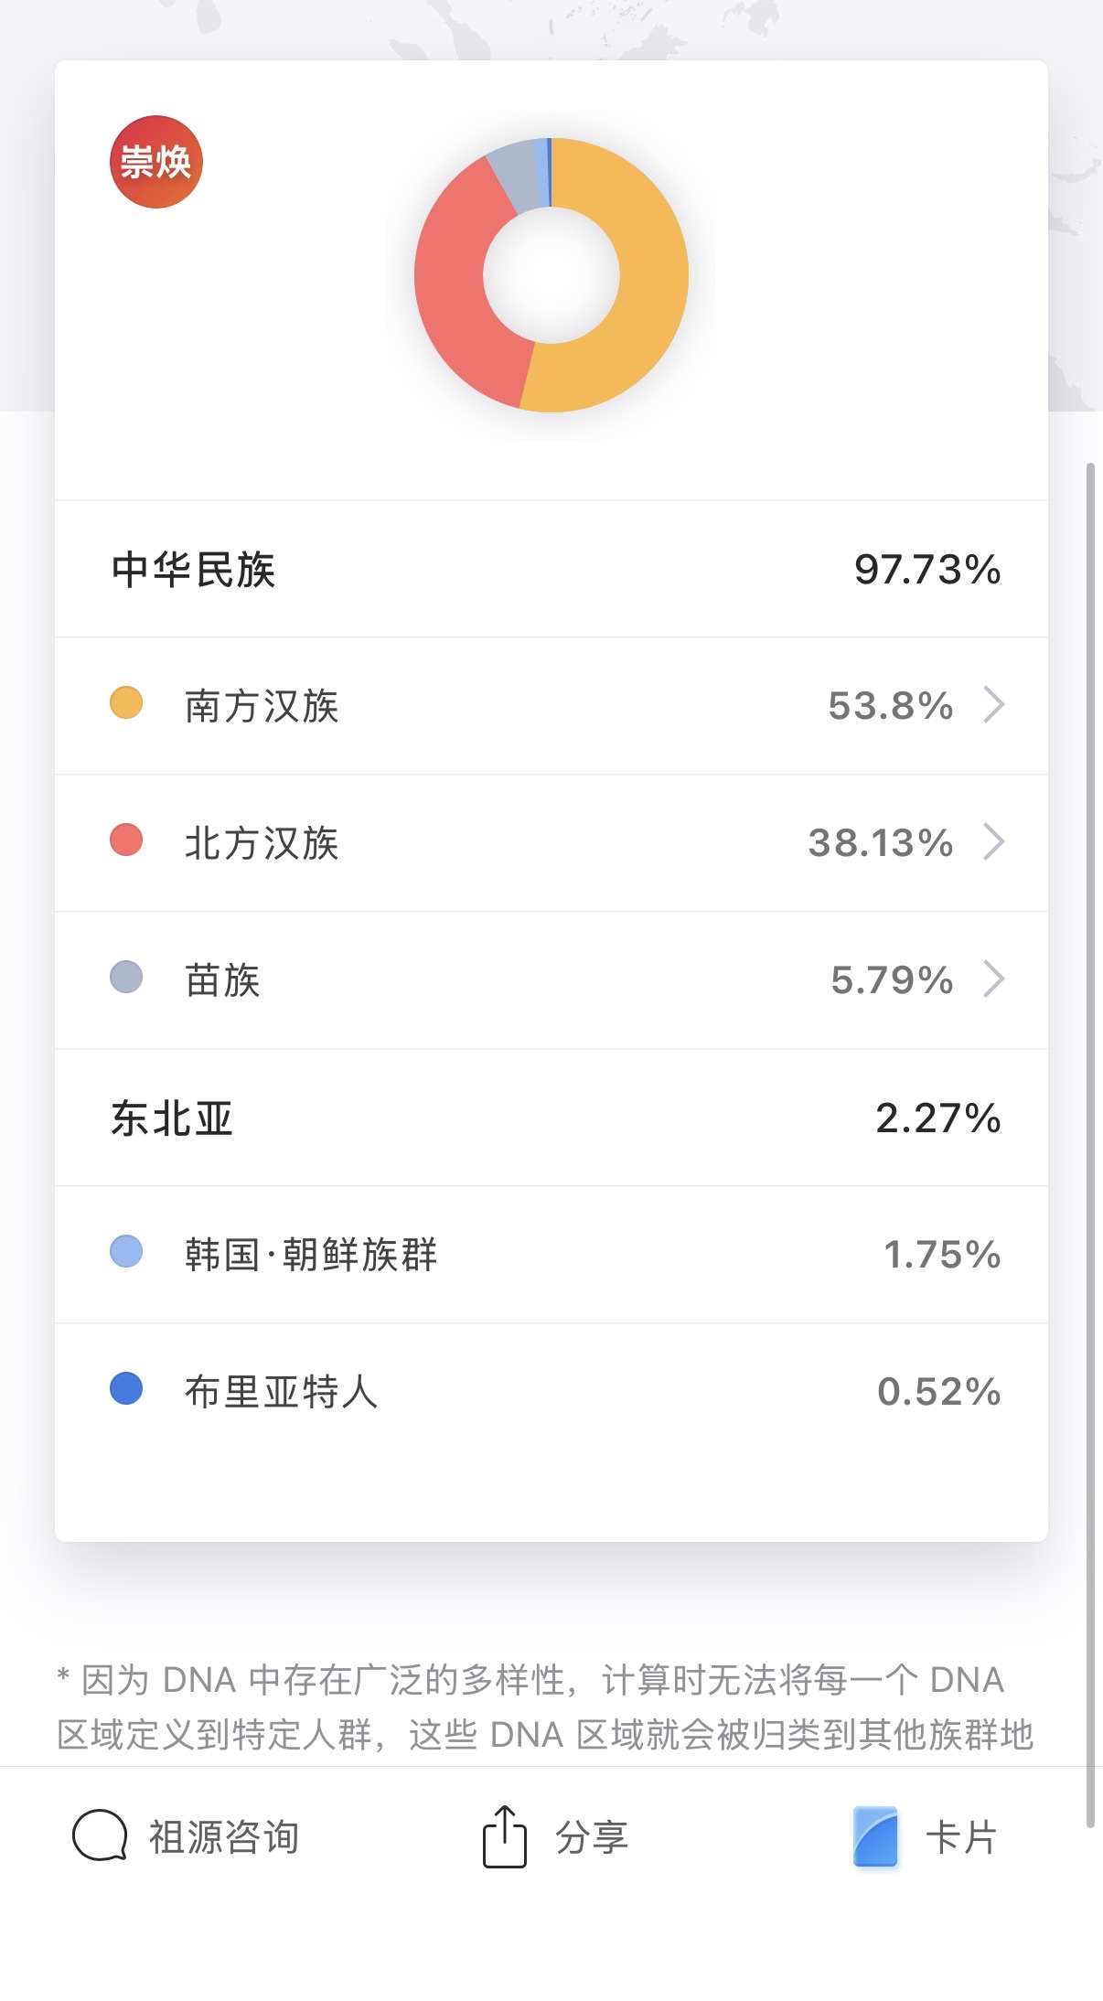
Task: Select the orange 南方汉族 color dot
Action: [x=126, y=703]
